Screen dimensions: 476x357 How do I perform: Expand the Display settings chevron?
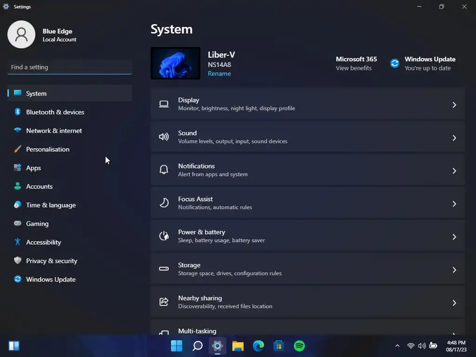tap(454, 105)
